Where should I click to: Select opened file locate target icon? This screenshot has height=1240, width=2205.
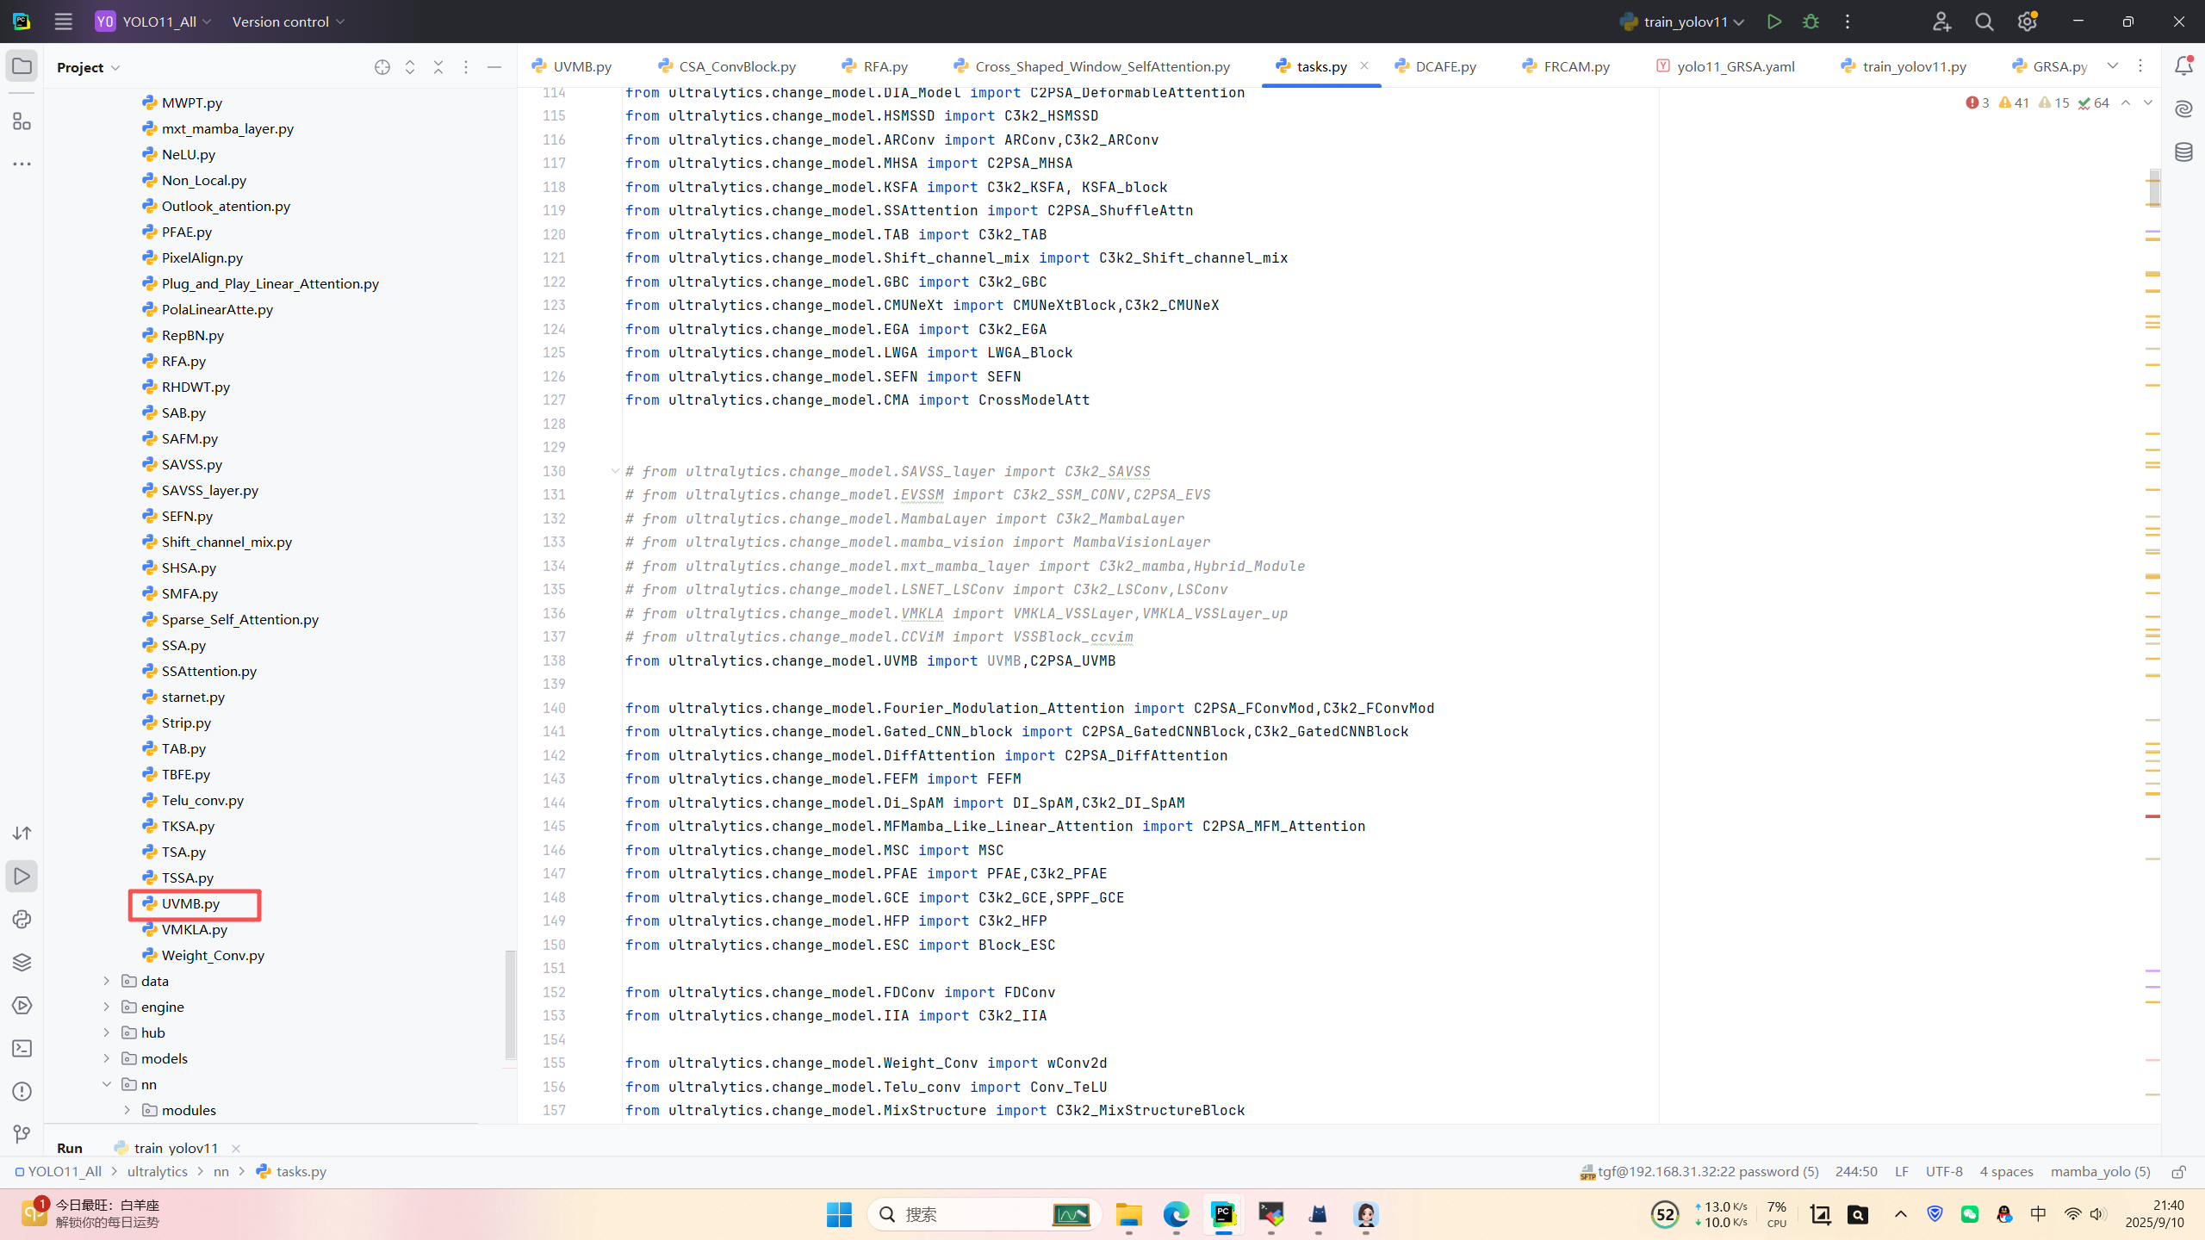click(382, 67)
